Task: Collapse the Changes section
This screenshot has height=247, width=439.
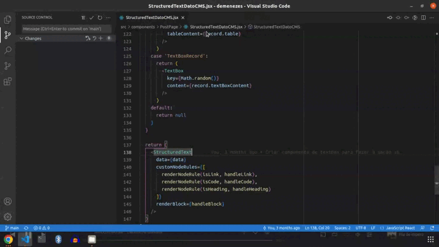Action: click(21, 38)
